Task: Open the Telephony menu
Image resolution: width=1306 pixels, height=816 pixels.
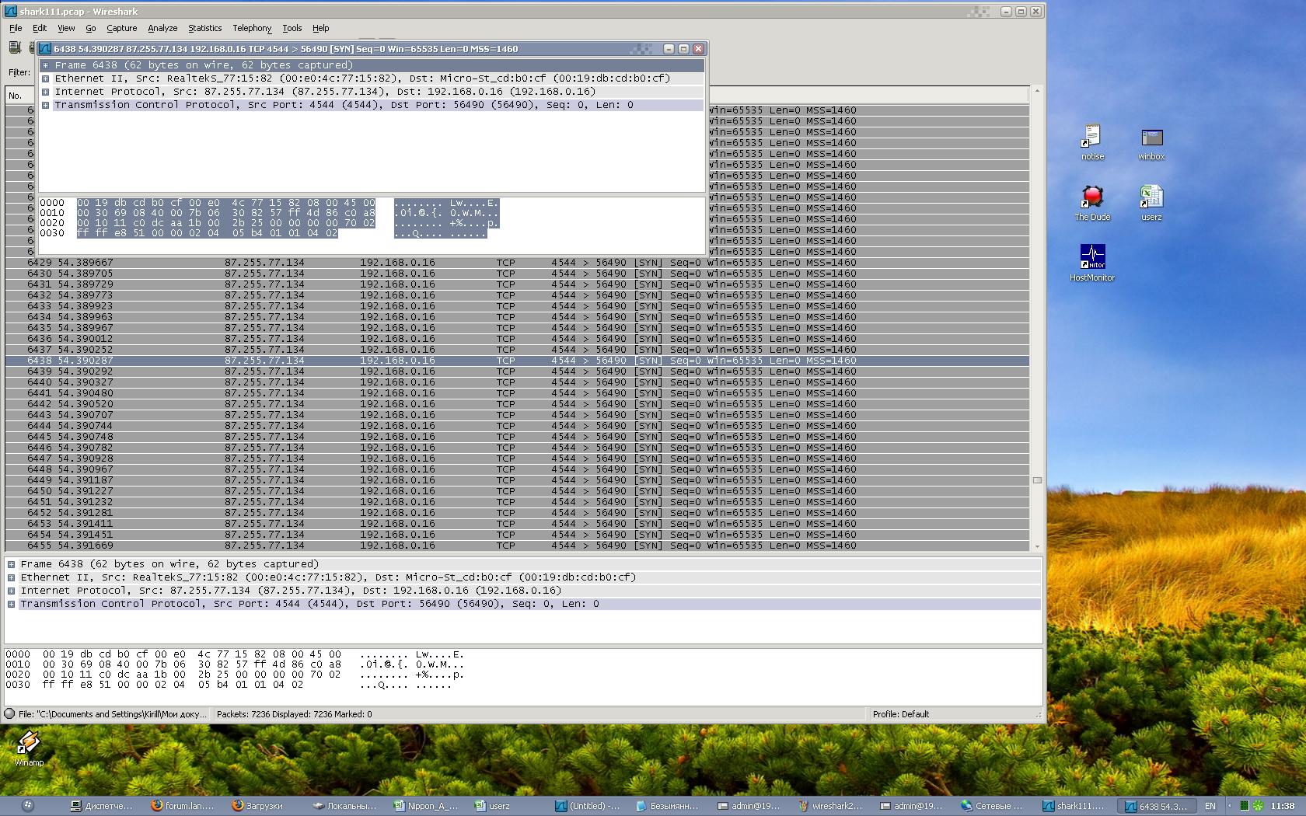Action: 252,28
